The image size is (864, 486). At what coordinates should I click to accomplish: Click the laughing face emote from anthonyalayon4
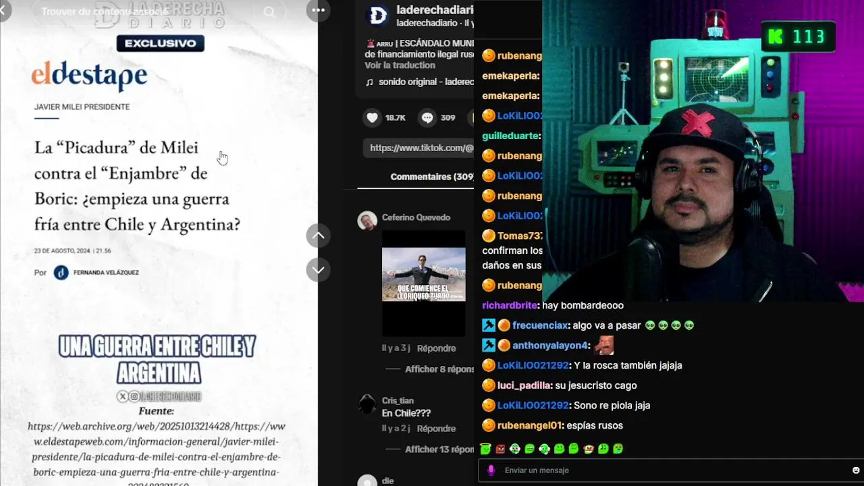coord(603,345)
